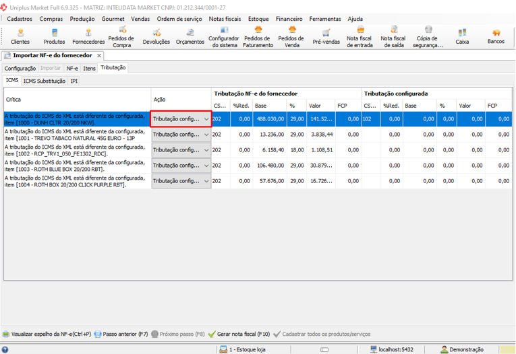
Task: Select the ICMS sub-tab
Action: click(x=12, y=80)
